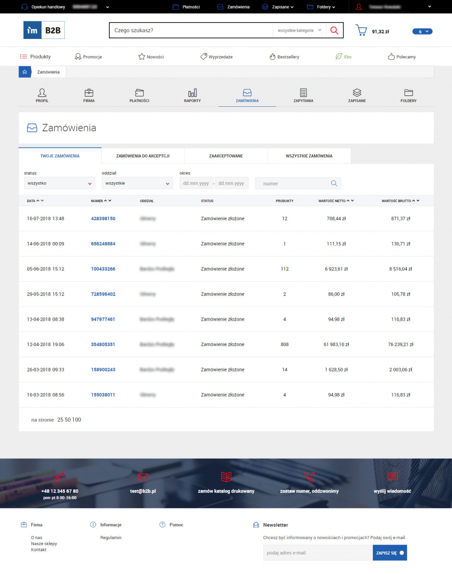This screenshot has height=574, width=452.
Task: Click the home breadcrumb icon
Action: coord(24,71)
